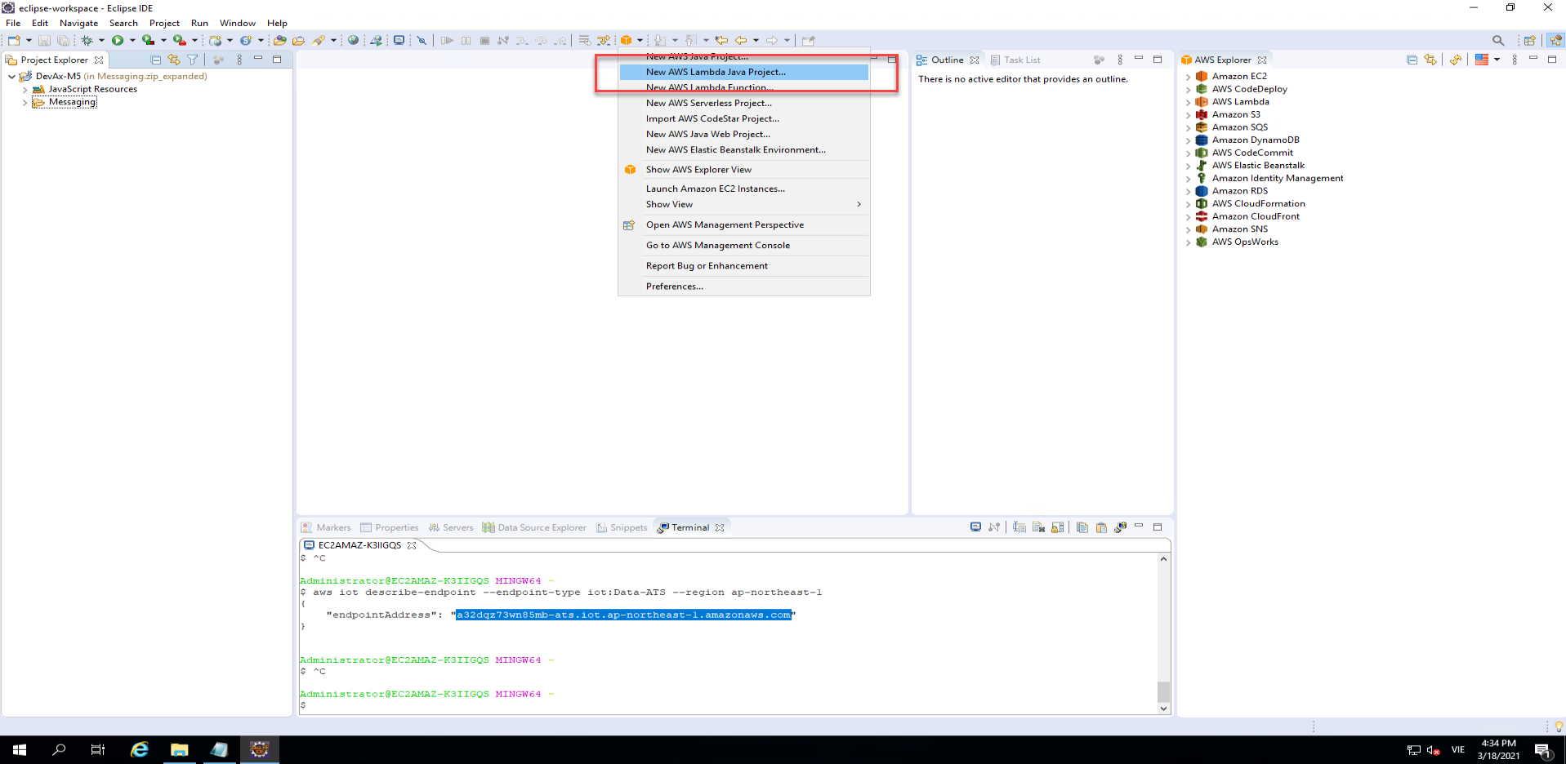Collapse All in Project Explorer
Image resolution: width=1566 pixels, height=764 pixels.
point(156,60)
